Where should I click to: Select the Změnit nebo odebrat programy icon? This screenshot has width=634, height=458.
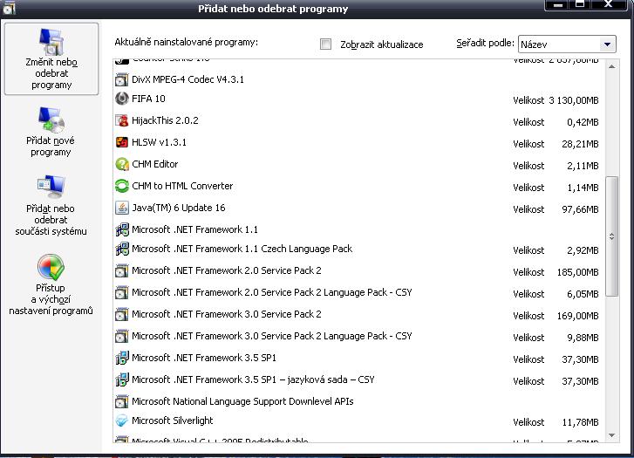pyautogui.click(x=51, y=42)
